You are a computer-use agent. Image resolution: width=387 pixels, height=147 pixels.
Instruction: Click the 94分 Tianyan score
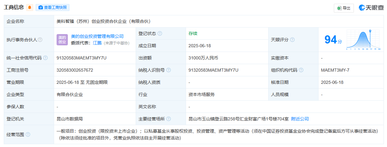[x=333, y=40]
